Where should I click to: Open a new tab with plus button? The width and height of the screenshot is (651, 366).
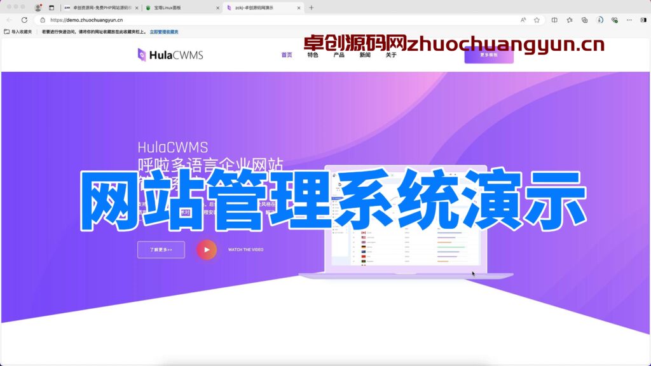tap(312, 8)
